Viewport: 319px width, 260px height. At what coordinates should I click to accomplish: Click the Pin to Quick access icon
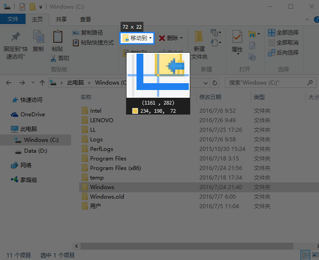pos(15,37)
